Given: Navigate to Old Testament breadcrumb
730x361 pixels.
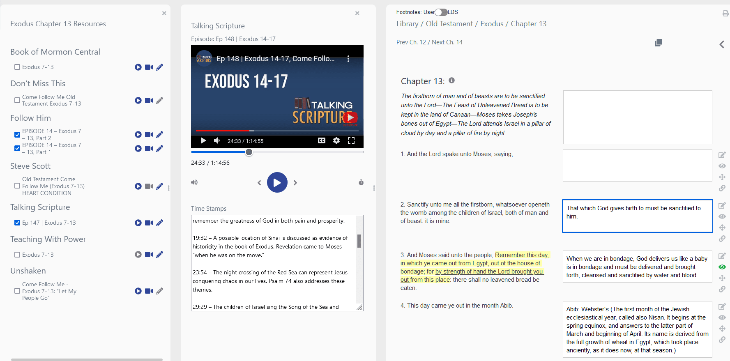Looking at the screenshot, I should point(449,24).
